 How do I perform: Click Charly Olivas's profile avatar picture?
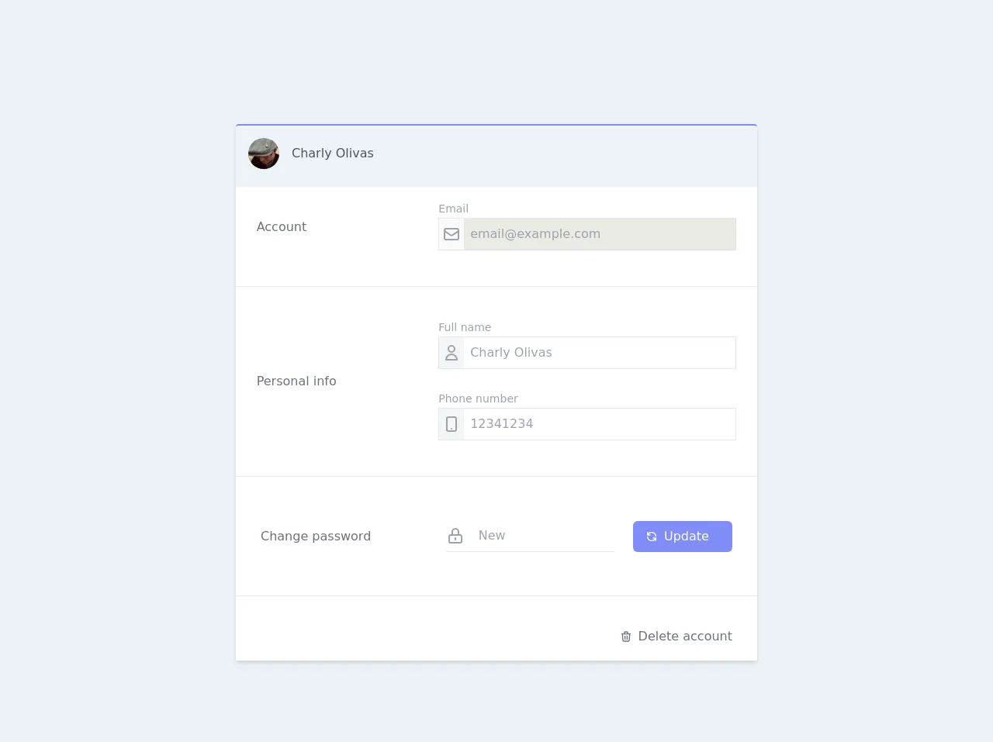[264, 154]
